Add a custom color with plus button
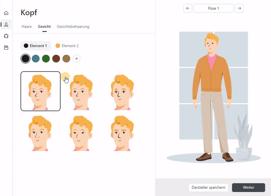Viewport: 271px width, 196px height. pyautogui.click(x=77, y=59)
